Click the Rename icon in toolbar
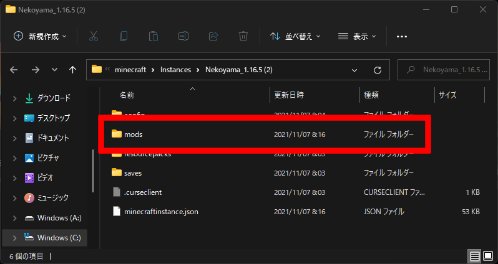Image resolution: width=498 pixels, height=264 pixels. point(183,37)
